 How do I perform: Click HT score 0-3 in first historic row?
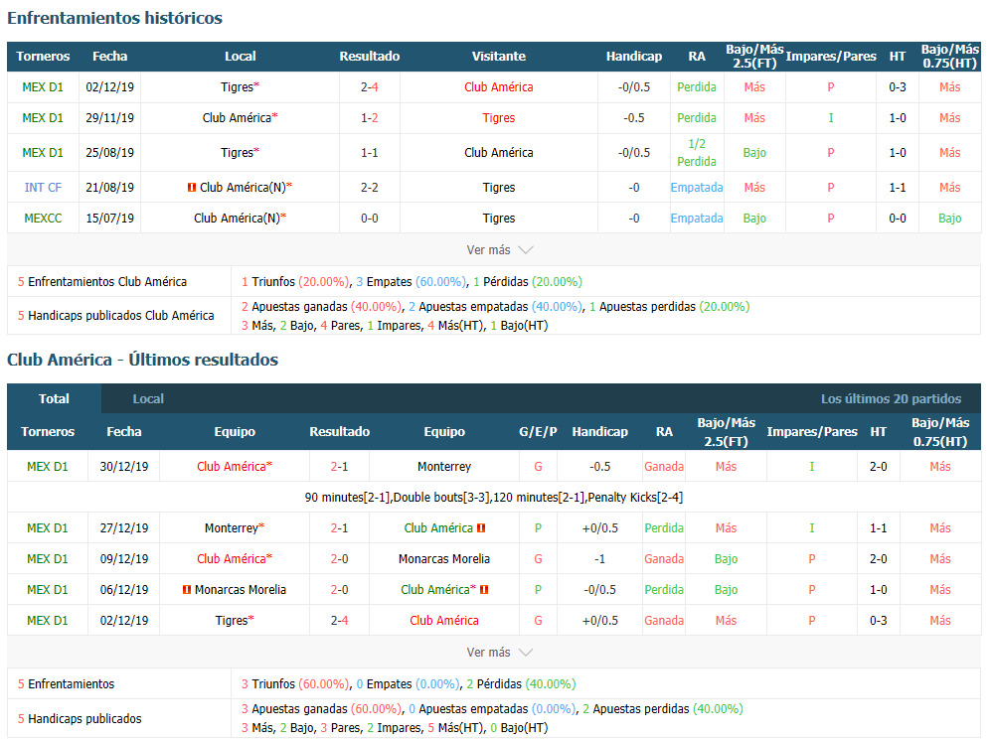[x=898, y=87]
